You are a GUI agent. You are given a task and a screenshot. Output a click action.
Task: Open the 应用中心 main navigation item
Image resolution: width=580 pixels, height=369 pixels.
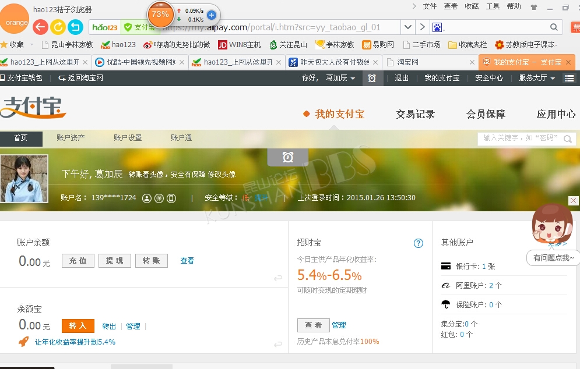(556, 114)
